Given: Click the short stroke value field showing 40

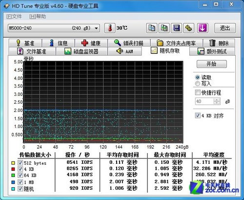Looking at the screenshot, I should 204,101.
